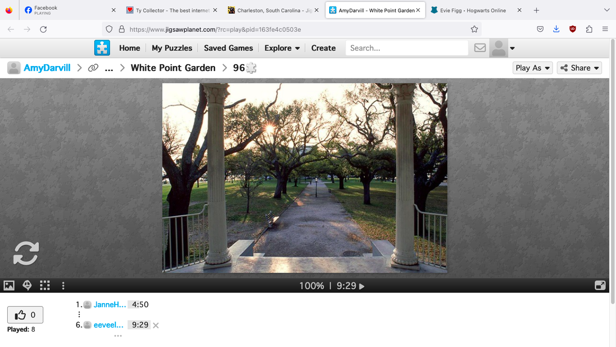This screenshot has width=616, height=347.
Task: Go to Saved Games
Action: pos(228,48)
